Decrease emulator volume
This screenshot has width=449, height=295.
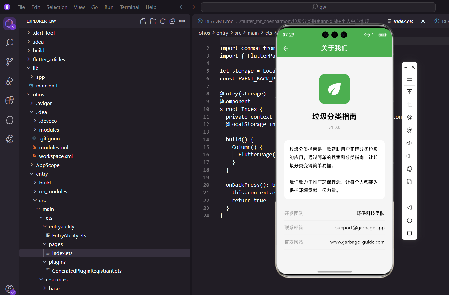pyautogui.click(x=409, y=156)
